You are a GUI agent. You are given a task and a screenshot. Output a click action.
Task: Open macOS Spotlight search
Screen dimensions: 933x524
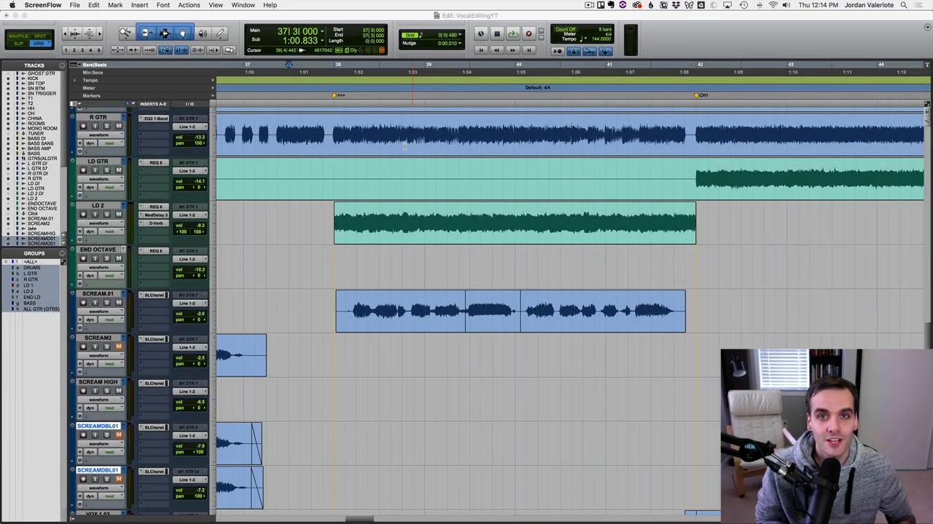pyautogui.click(x=904, y=5)
